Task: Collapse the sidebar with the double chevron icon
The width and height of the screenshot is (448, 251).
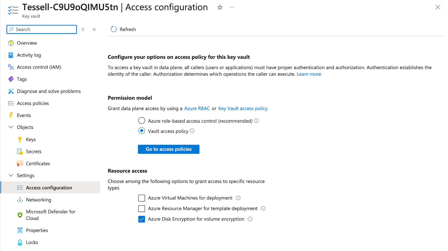Action: [x=94, y=29]
